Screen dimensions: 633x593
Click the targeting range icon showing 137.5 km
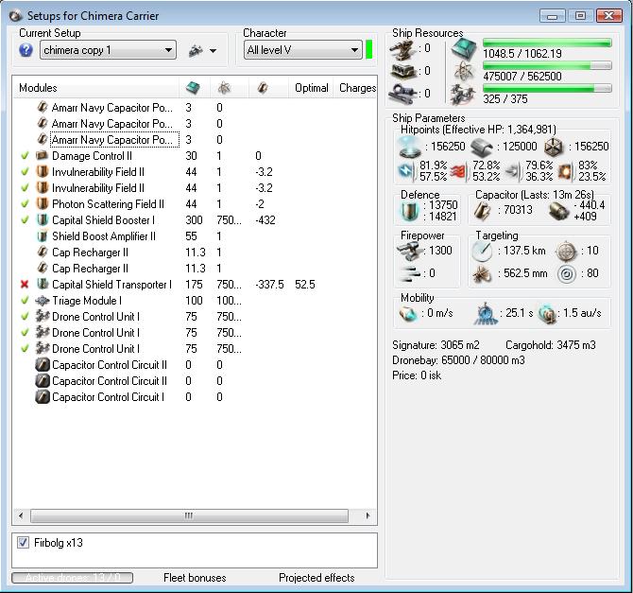tap(482, 251)
